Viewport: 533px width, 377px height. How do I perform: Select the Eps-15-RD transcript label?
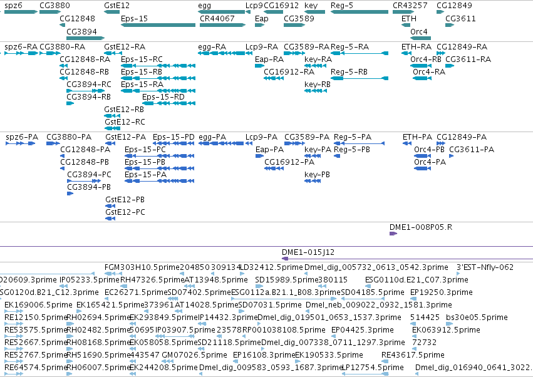[x=163, y=97]
